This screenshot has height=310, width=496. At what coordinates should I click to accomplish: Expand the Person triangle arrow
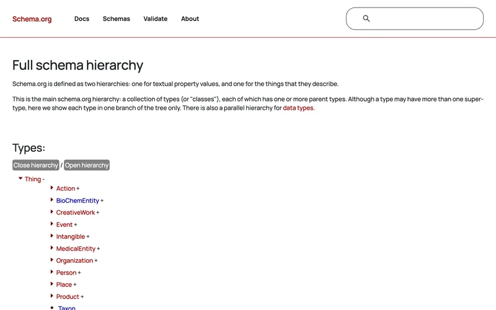[x=52, y=272]
